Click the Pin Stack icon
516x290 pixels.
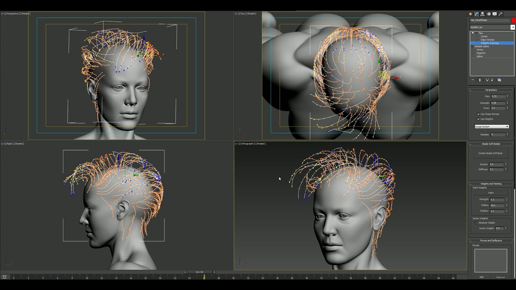click(x=473, y=80)
